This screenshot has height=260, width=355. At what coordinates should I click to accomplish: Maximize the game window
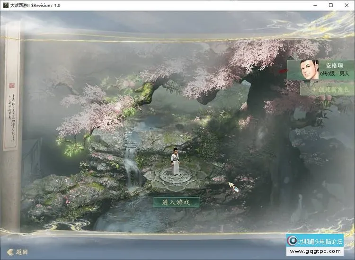(331, 5)
